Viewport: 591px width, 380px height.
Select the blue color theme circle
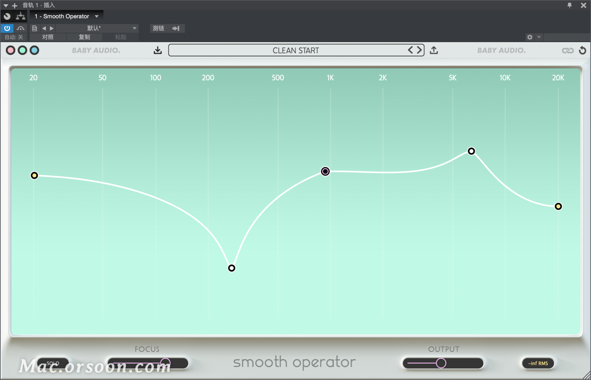34,50
